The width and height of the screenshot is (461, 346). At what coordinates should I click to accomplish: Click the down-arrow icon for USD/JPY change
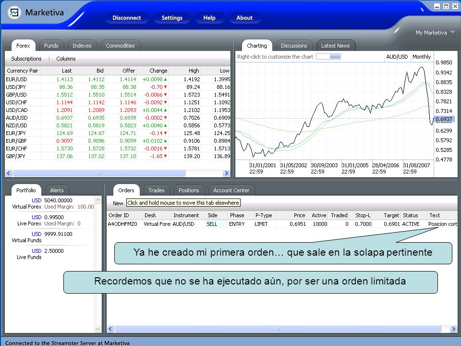click(166, 87)
